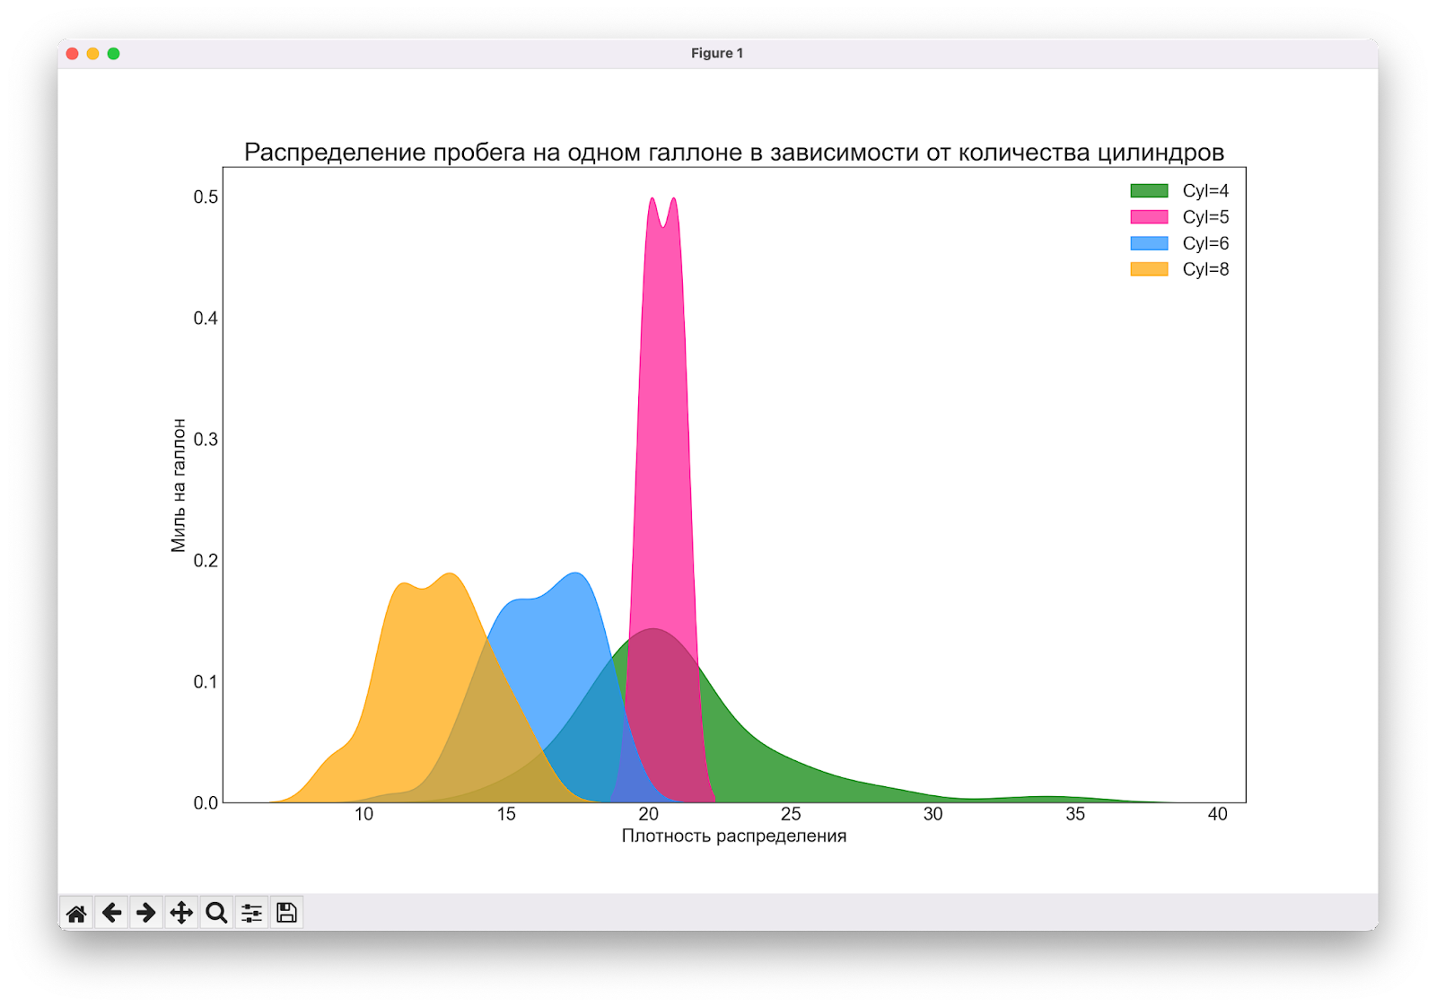The height and width of the screenshot is (1007, 1436).
Task: Go back to previous view using left arrow
Action: click(111, 913)
